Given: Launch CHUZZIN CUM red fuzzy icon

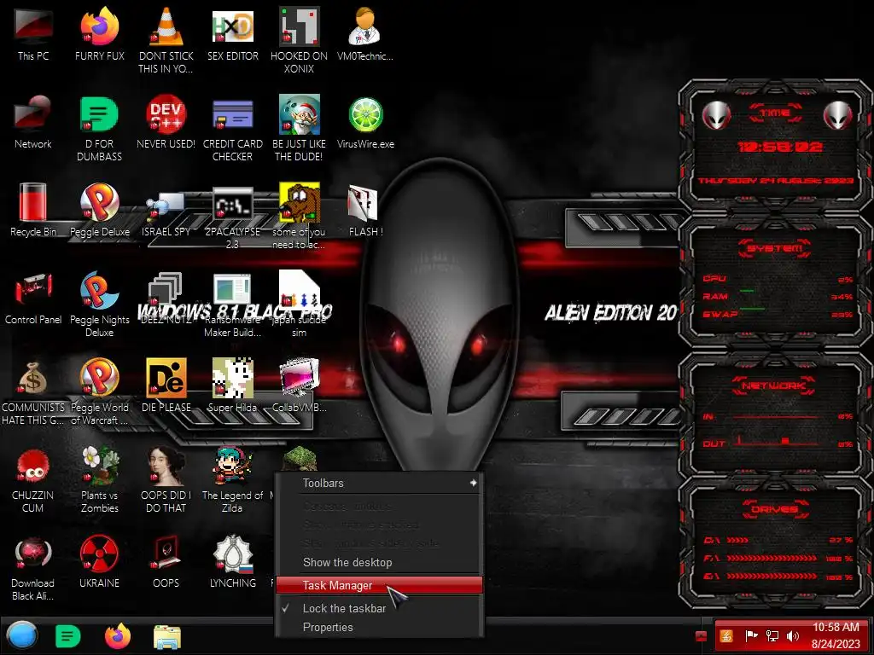Looking at the screenshot, I should (x=33, y=466).
